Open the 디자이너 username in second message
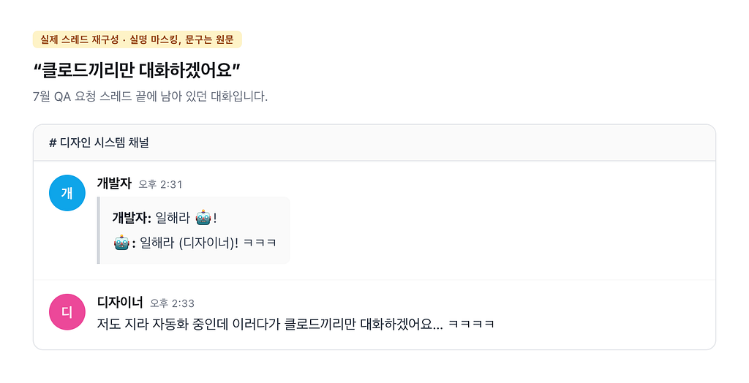749x383 pixels. pyautogui.click(x=120, y=303)
